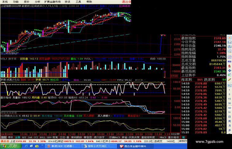Click the 上证 2378.89 index in status bar
This screenshot has height=149, width=232.
(x=18, y=141)
